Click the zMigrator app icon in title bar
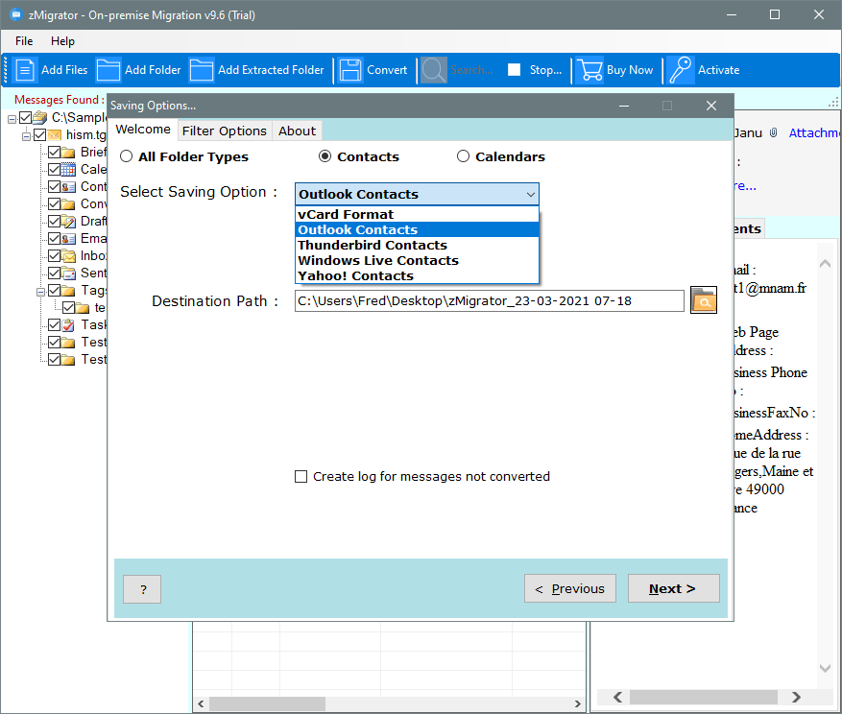The width and height of the screenshot is (842, 714). click(x=16, y=14)
